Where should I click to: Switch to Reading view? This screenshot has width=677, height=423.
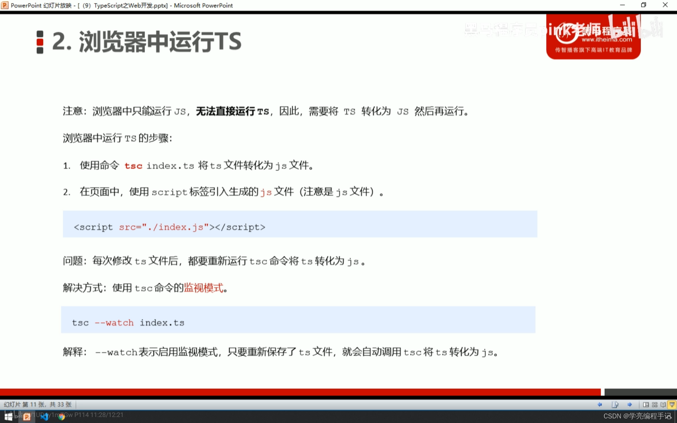pyautogui.click(x=663, y=404)
